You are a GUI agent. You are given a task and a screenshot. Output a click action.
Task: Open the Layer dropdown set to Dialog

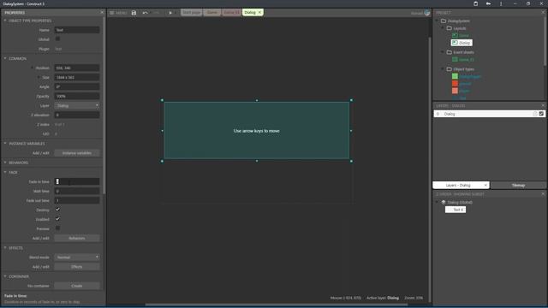point(77,105)
